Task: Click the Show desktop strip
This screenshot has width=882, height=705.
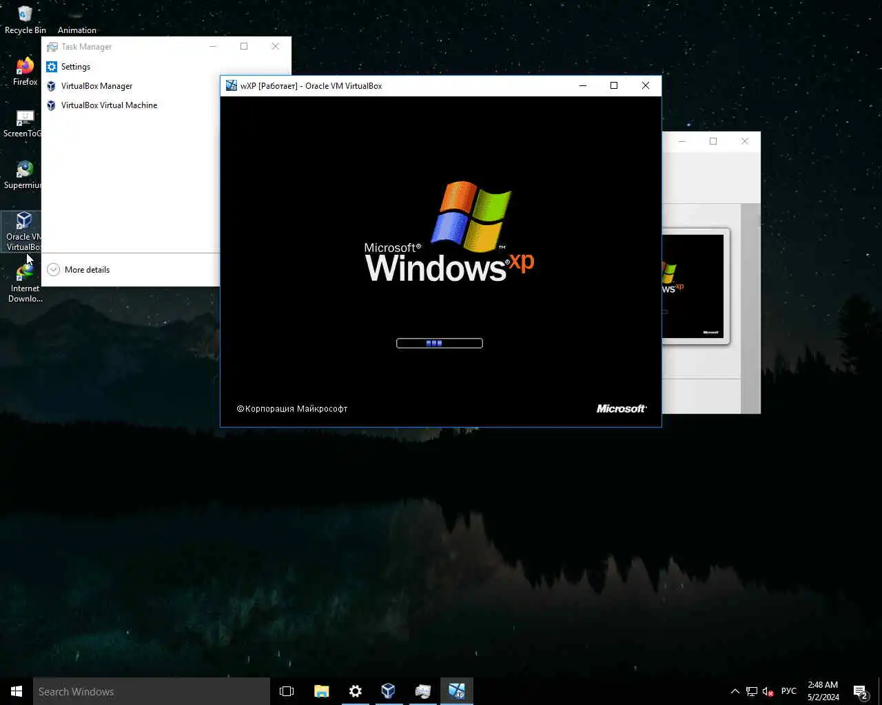Action: click(880, 691)
